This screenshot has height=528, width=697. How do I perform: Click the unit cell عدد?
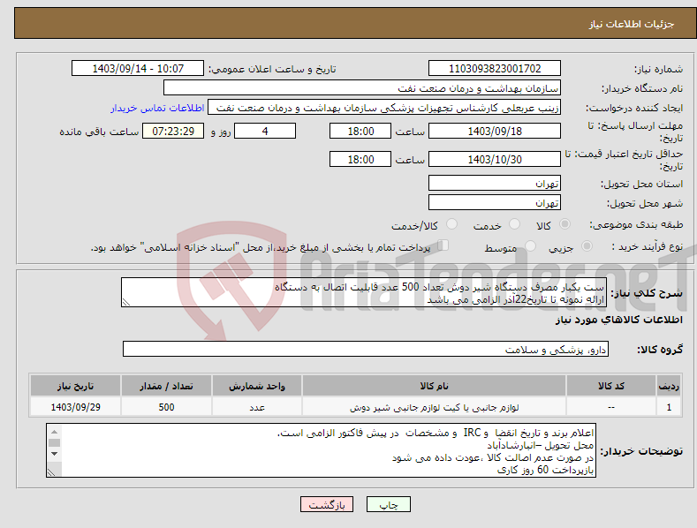(257, 407)
